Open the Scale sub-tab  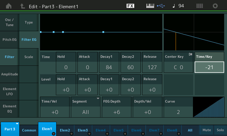pos(29,57)
